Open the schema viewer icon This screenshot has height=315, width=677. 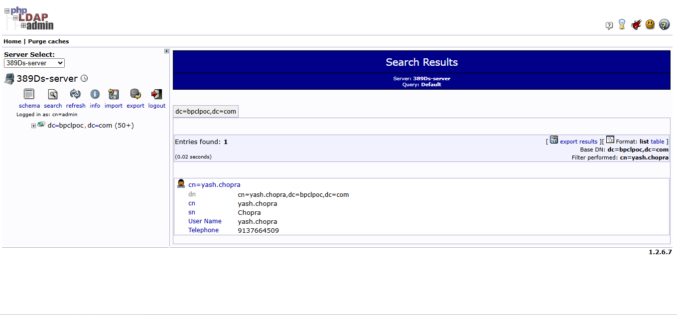pyautogui.click(x=29, y=94)
